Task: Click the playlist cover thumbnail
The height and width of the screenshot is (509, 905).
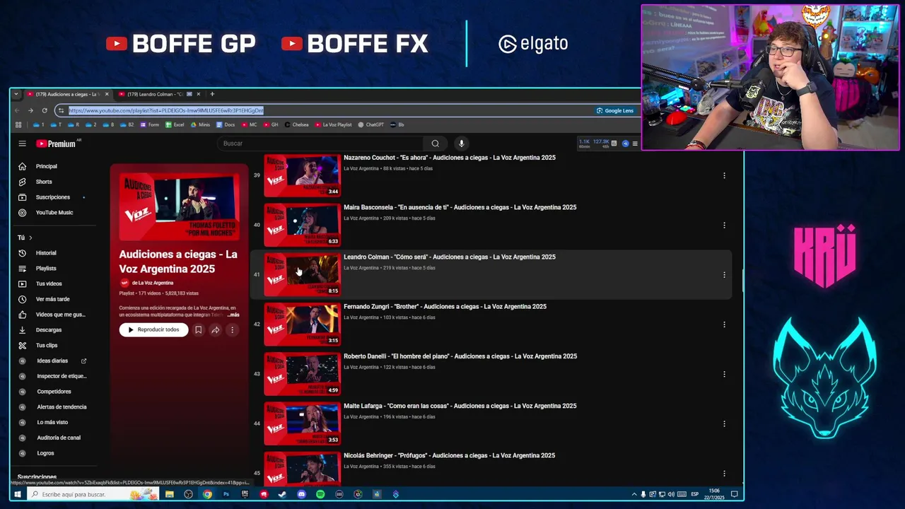Action: coord(179,206)
